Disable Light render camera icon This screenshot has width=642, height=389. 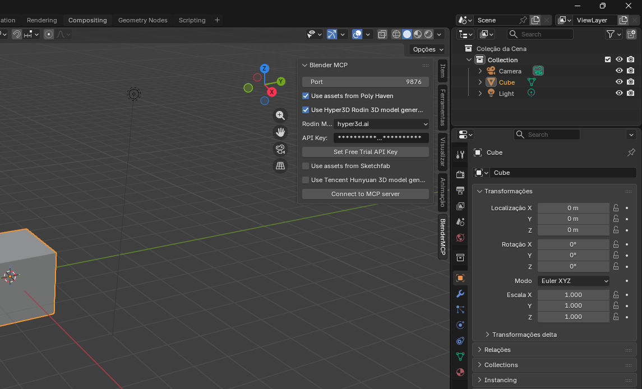pos(631,94)
